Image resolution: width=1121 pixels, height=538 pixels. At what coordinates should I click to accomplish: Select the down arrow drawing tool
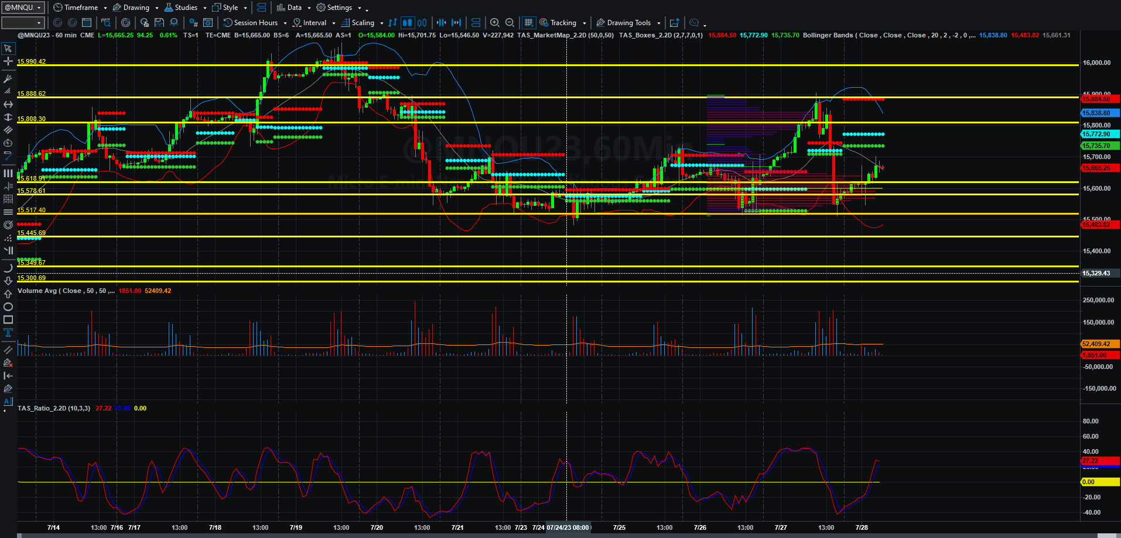click(8, 281)
